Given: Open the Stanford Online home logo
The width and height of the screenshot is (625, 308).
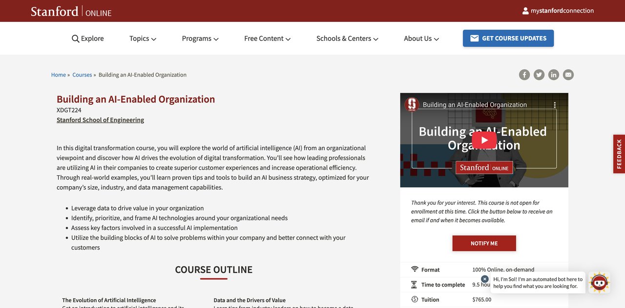Looking at the screenshot, I should [x=71, y=11].
